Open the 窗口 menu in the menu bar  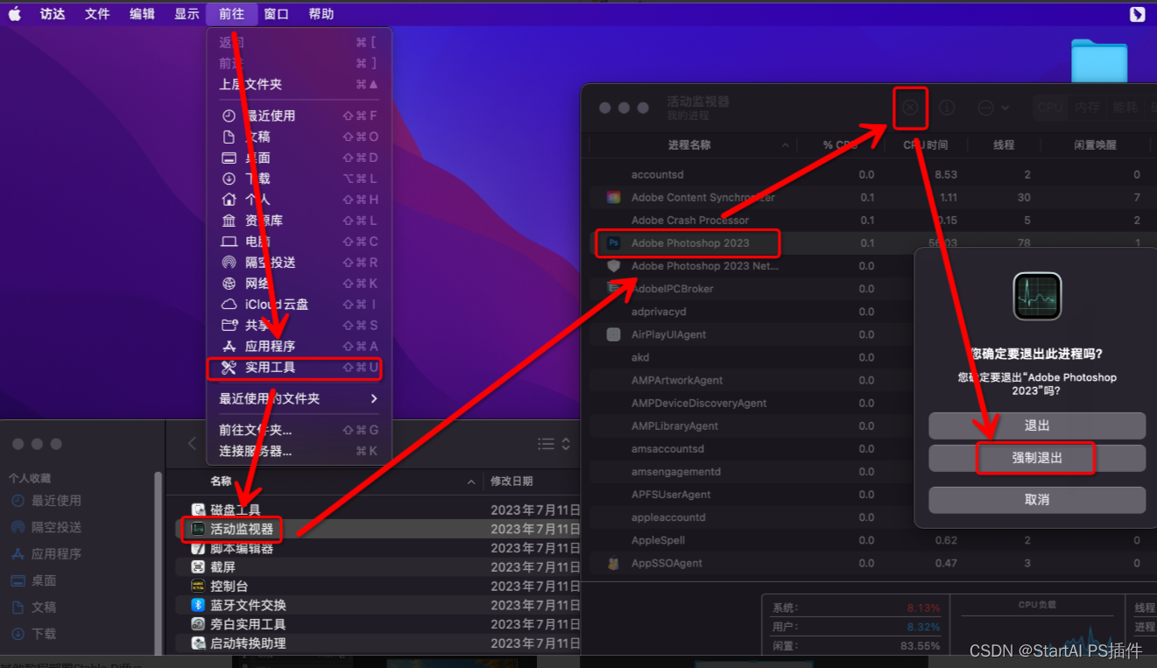(x=277, y=14)
